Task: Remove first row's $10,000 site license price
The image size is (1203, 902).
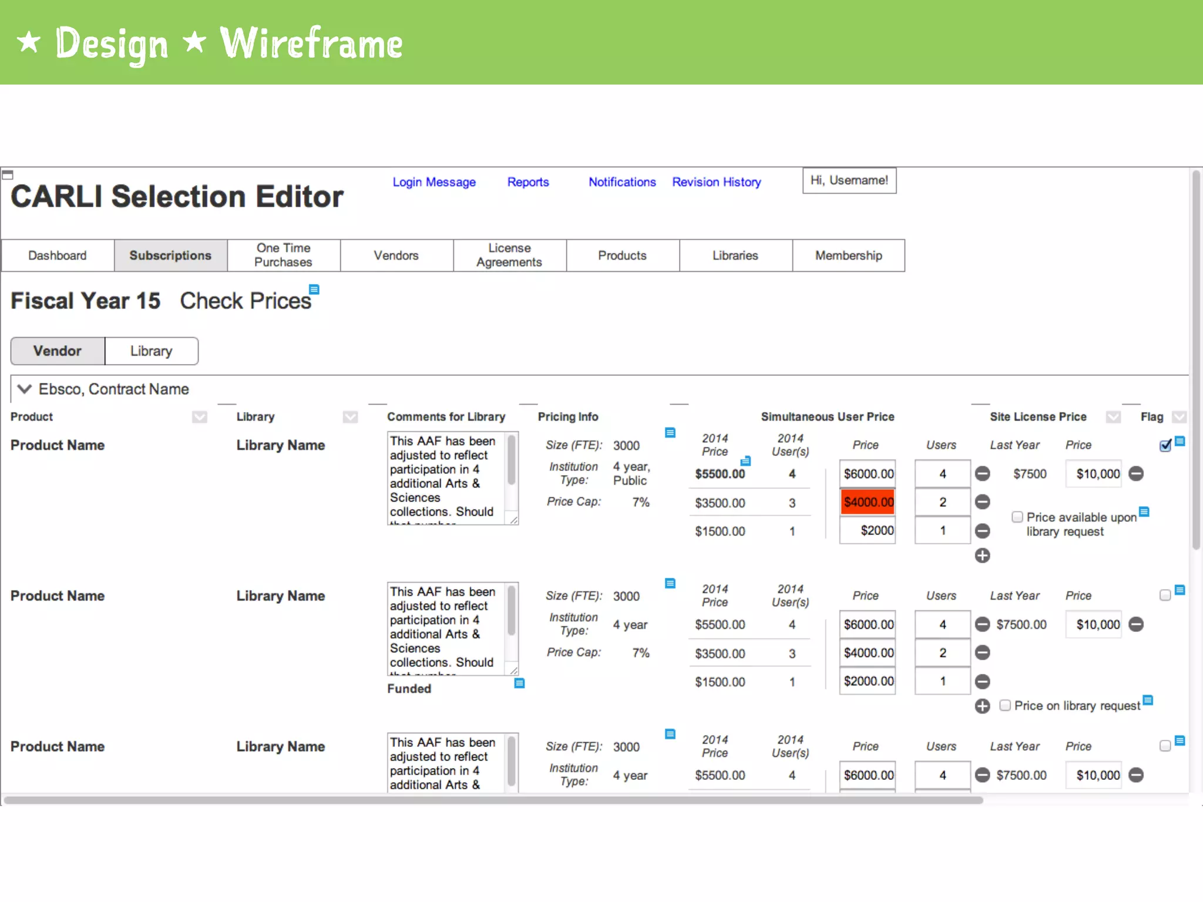Action: (1136, 473)
